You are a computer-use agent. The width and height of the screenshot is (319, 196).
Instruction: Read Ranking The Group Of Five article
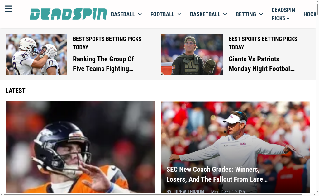coord(103,64)
